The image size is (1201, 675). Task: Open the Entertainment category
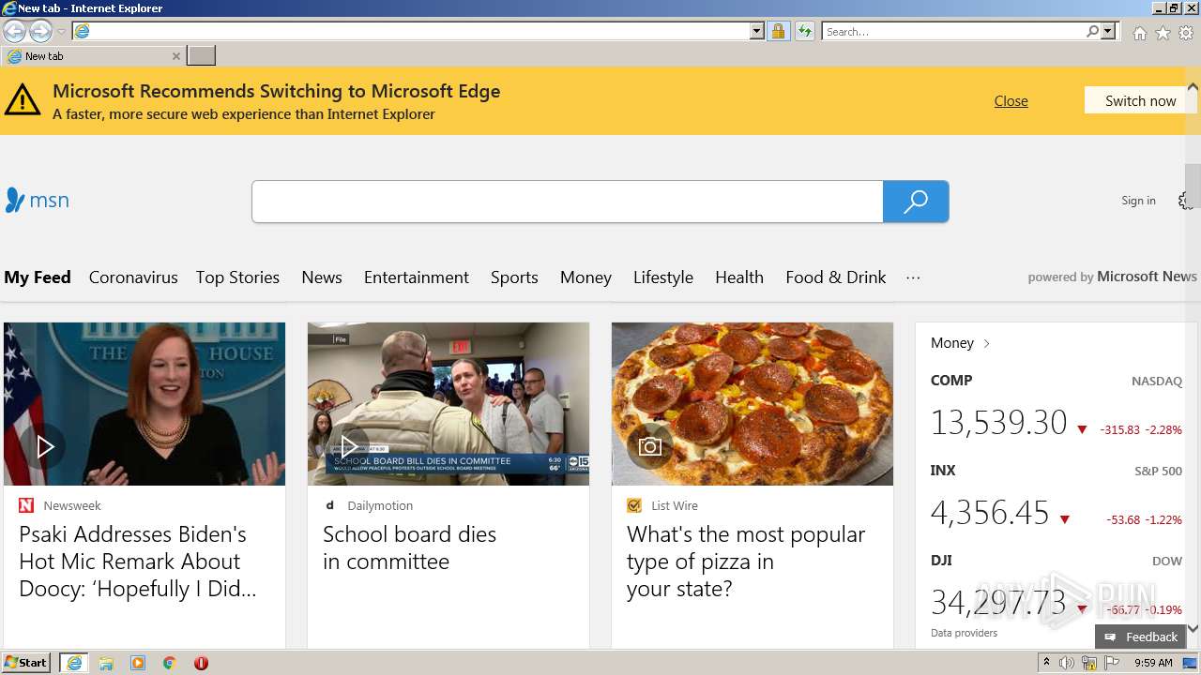[x=417, y=277]
